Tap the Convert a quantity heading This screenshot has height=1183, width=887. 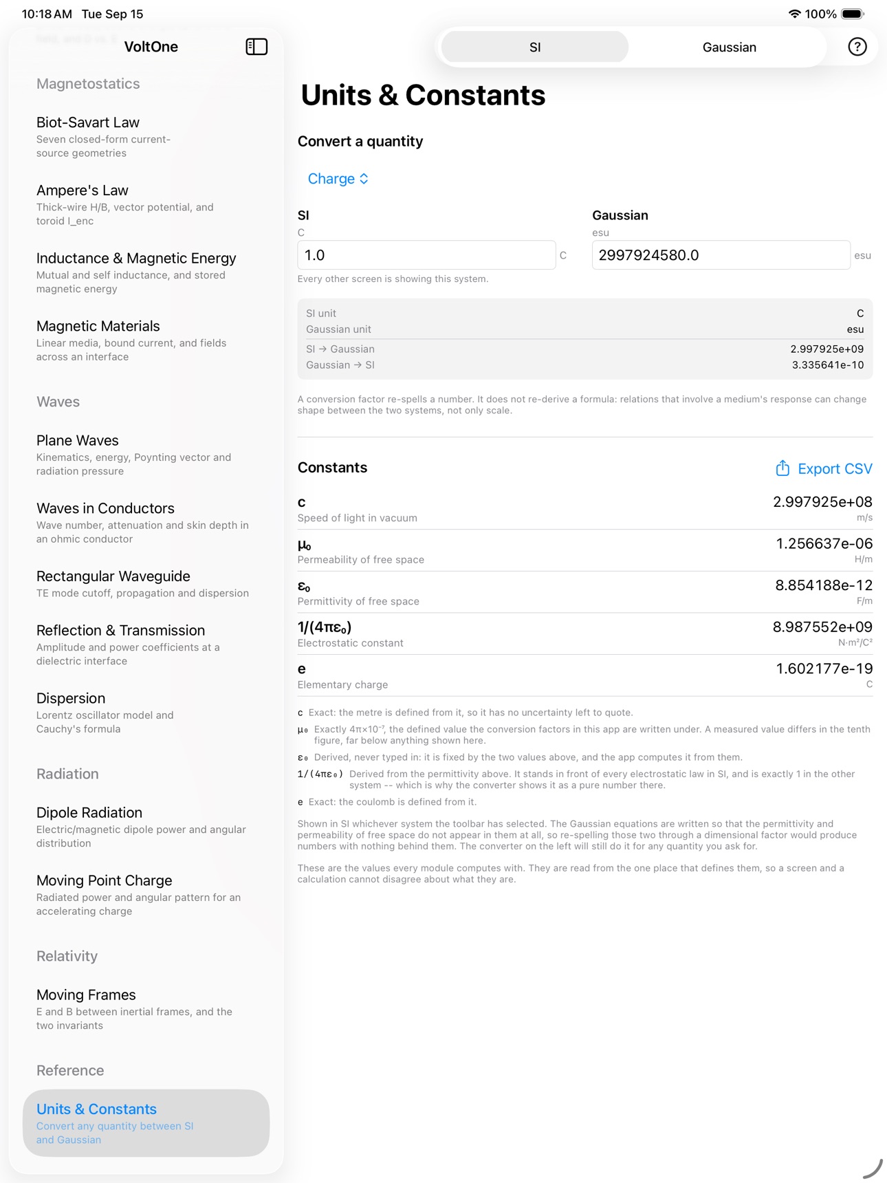[x=360, y=142]
